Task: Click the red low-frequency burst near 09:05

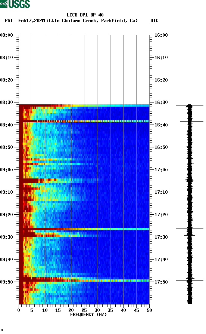Action: coord(29,181)
